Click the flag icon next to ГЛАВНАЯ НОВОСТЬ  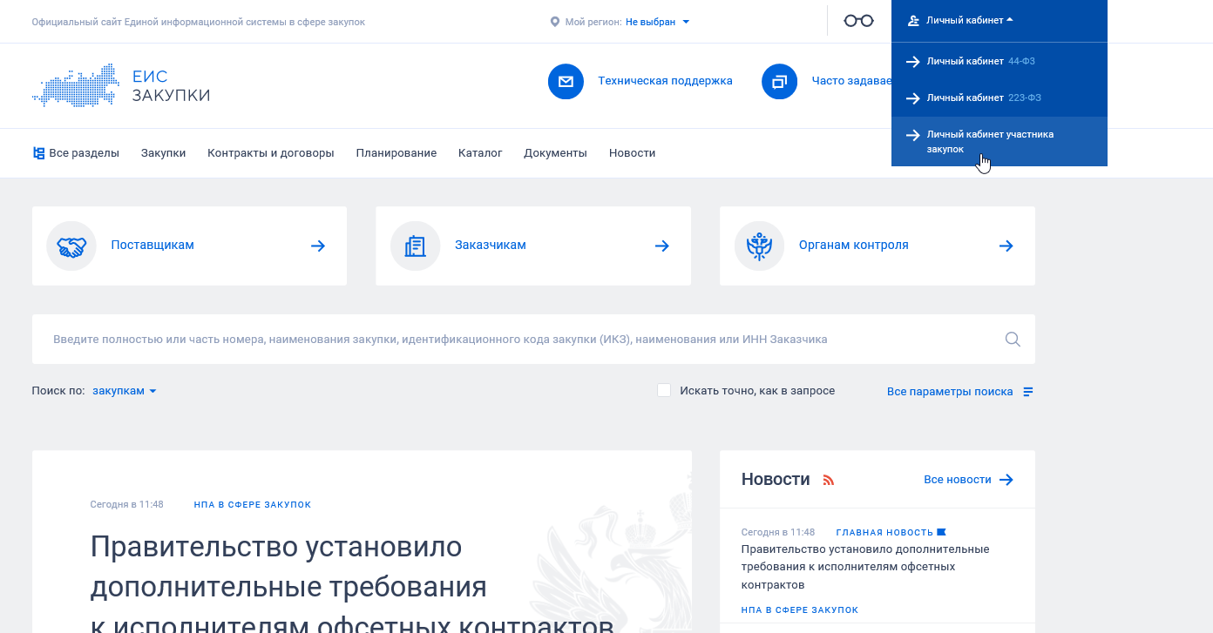point(941,532)
